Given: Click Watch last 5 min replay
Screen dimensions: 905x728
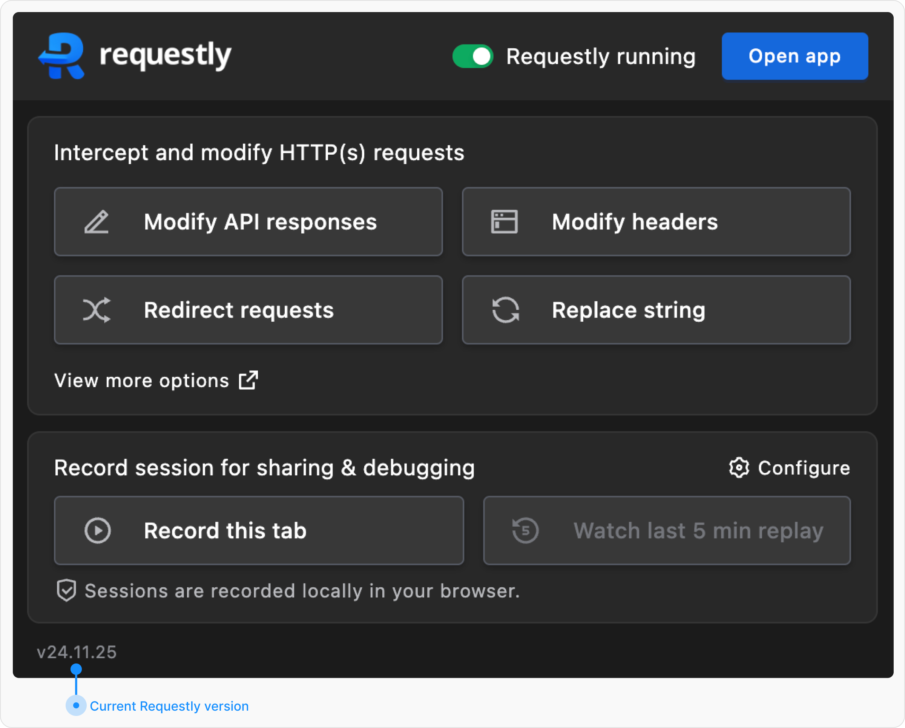Looking at the screenshot, I should (698, 531).
